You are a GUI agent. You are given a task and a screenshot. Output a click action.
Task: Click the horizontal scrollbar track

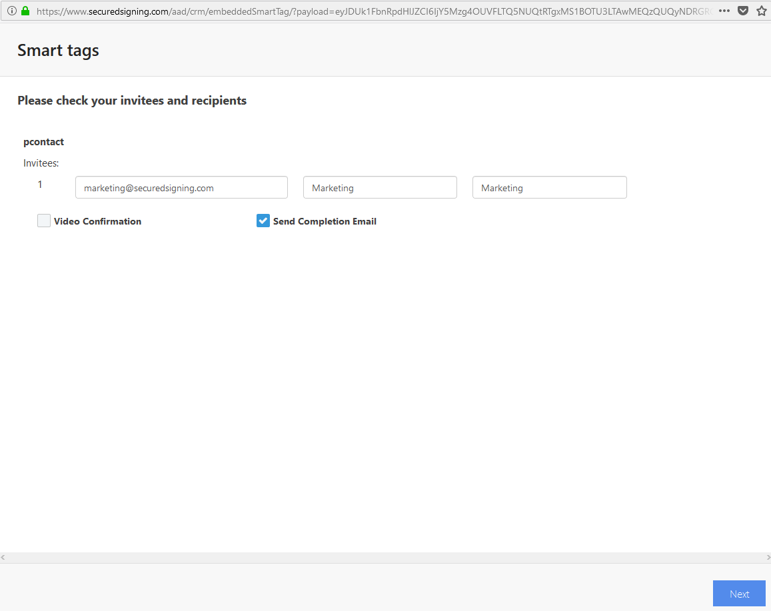[385, 557]
